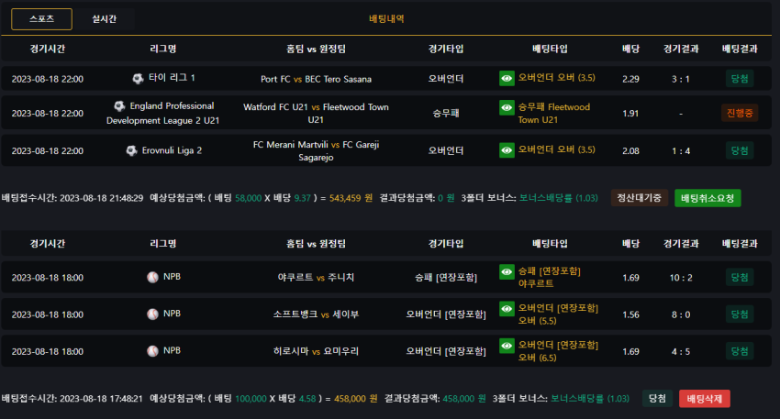The image size is (780, 419).
Task: Click the baseball icon in the 소프트뱅크 vs 세이부 row
Action: pos(152,314)
